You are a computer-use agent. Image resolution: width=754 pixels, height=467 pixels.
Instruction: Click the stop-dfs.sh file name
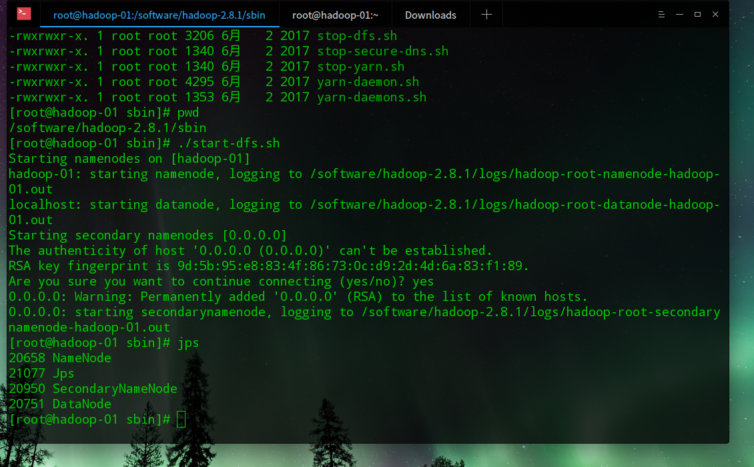357,36
